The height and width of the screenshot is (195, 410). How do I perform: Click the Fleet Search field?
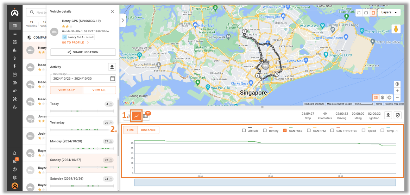pyautogui.click(x=37, y=12)
